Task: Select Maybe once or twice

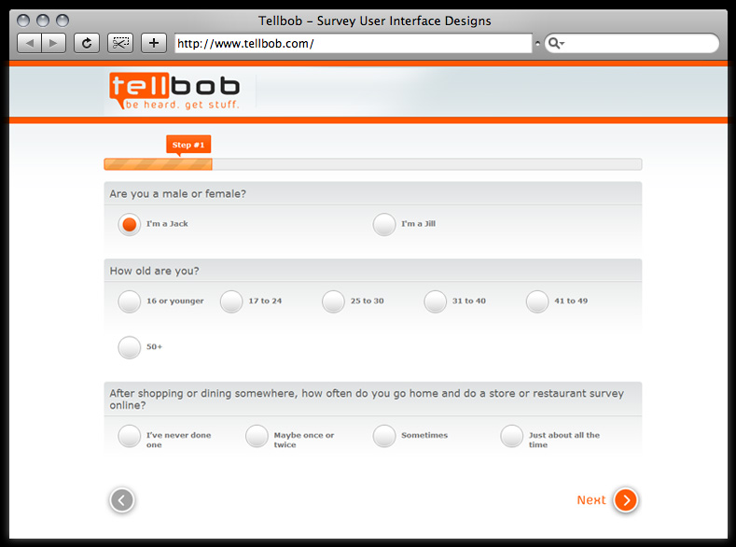Action: (257, 436)
